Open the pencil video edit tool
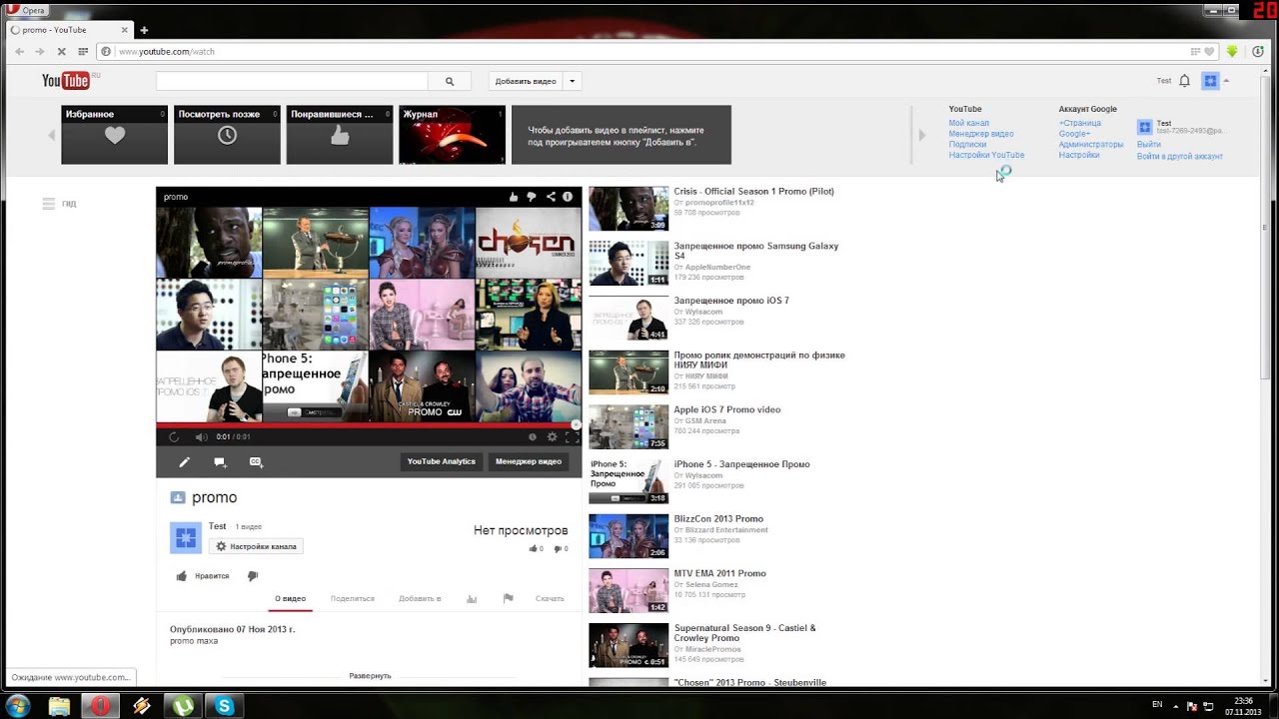Viewport: 1279px width, 719px height. pos(184,462)
